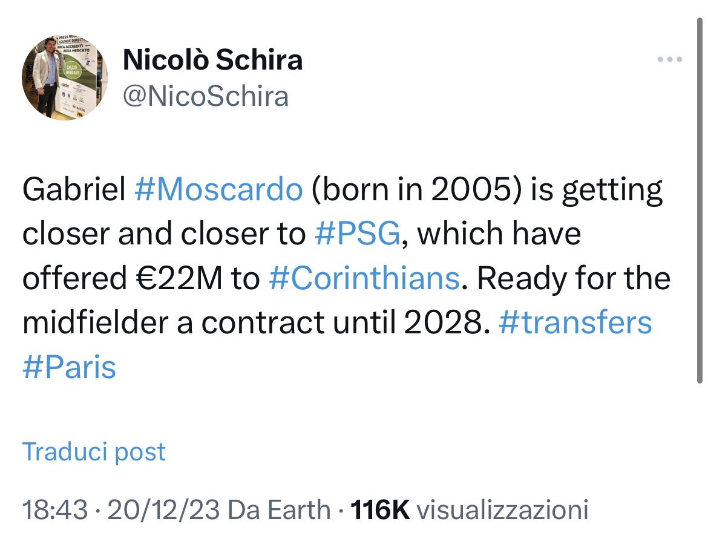Open the #Moscardo hashtag
Viewport: 708px width, 536px height.
pos(217,190)
